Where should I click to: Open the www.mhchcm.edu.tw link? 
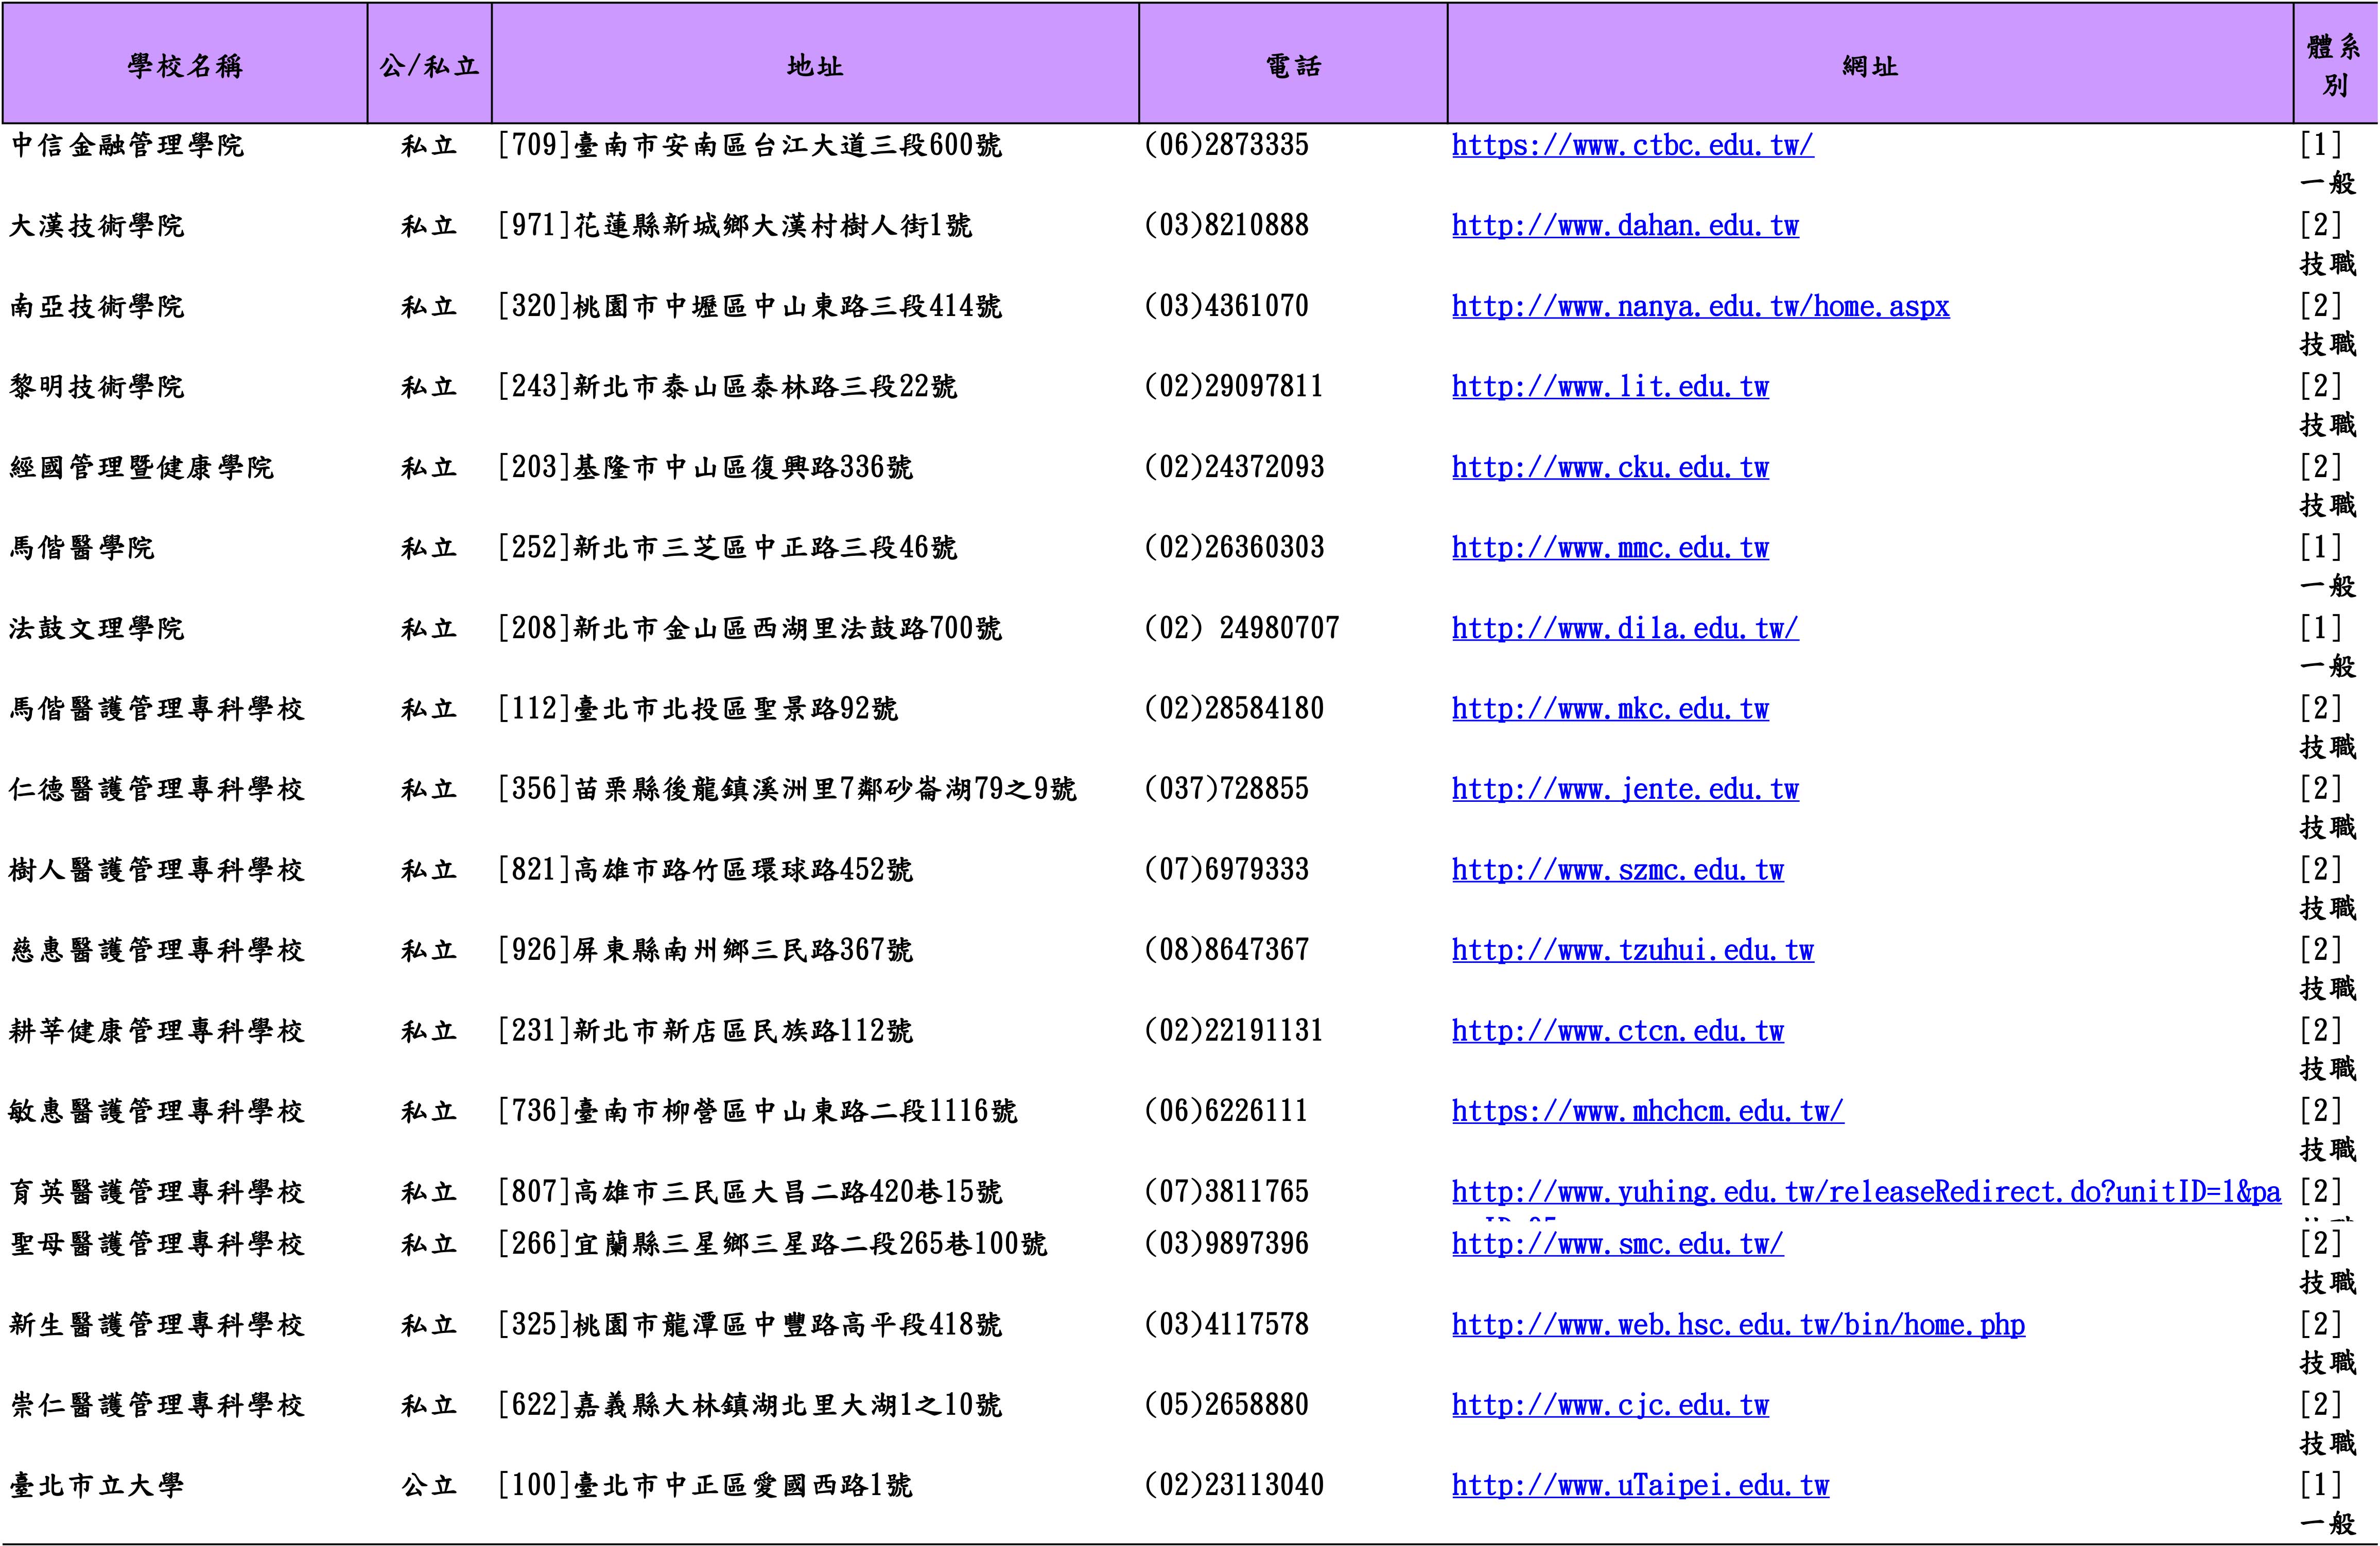click(1647, 1111)
